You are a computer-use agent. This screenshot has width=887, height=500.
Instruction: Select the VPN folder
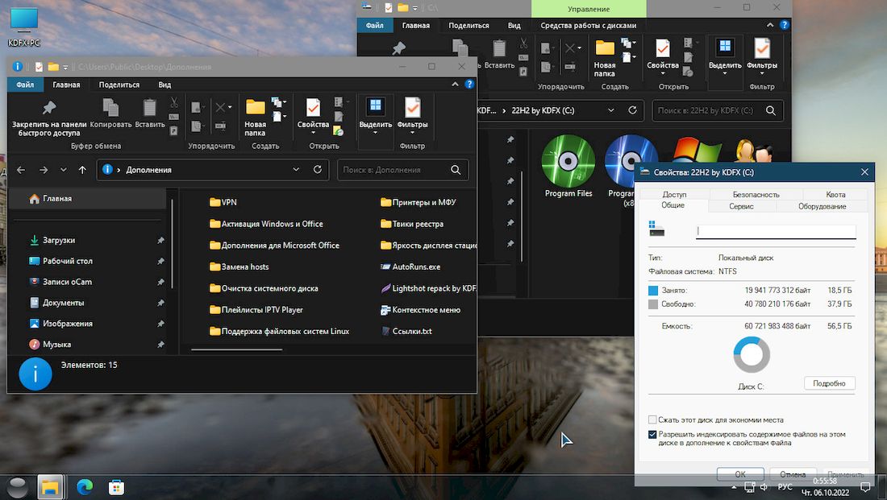(x=223, y=202)
